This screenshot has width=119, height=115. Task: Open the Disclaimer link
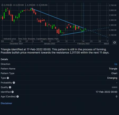[6, 103]
